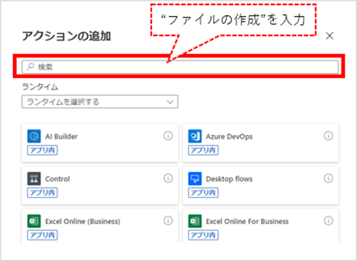Click アプリ内 badge under Excel Online (Business)
The image size is (357, 261).
coord(42,235)
